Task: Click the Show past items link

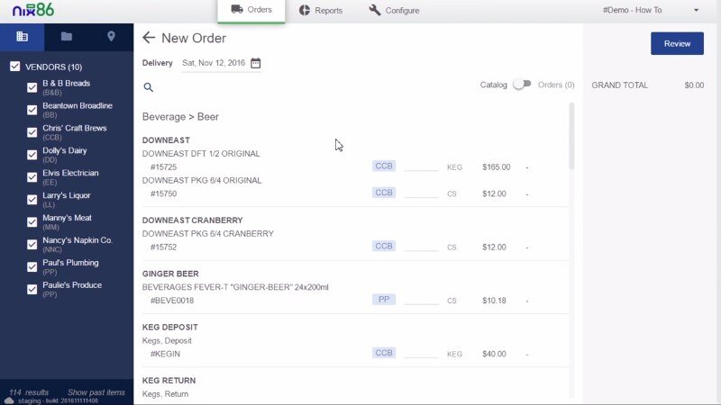Action: [x=96, y=392]
